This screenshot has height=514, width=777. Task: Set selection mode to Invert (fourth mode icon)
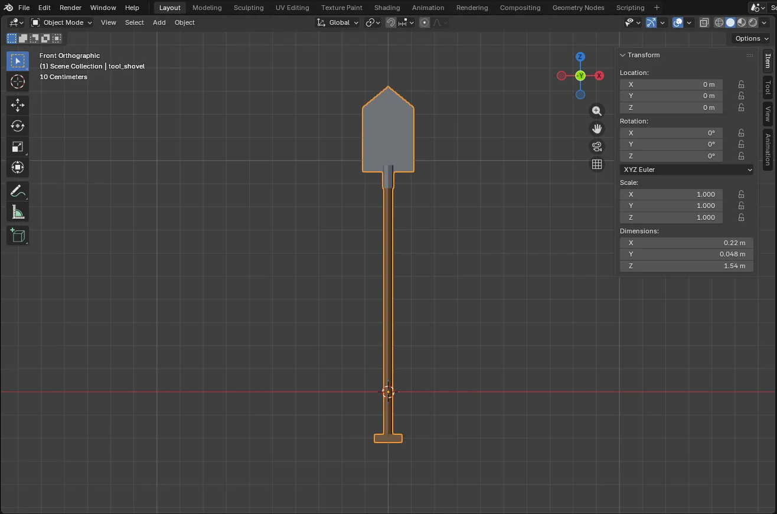(45, 38)
